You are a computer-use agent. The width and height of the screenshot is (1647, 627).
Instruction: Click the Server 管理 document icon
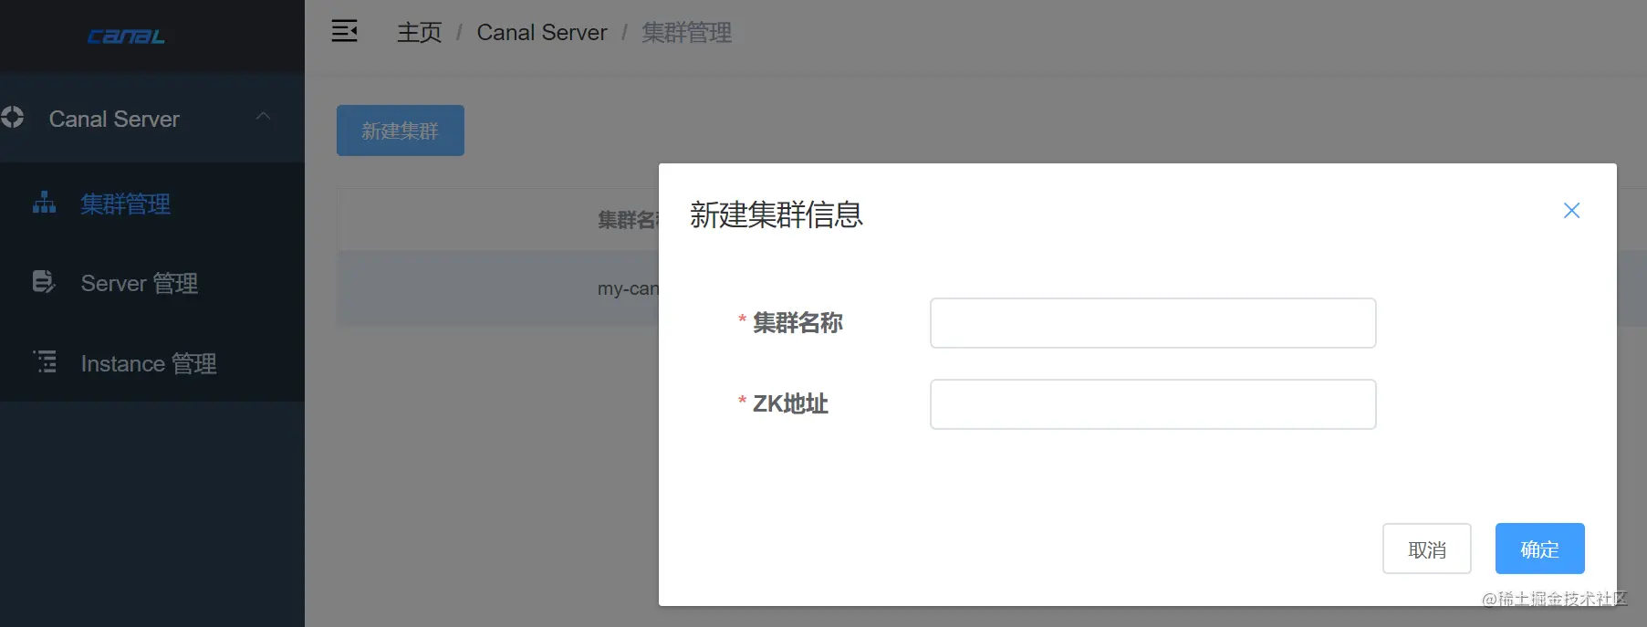point(43,282)
